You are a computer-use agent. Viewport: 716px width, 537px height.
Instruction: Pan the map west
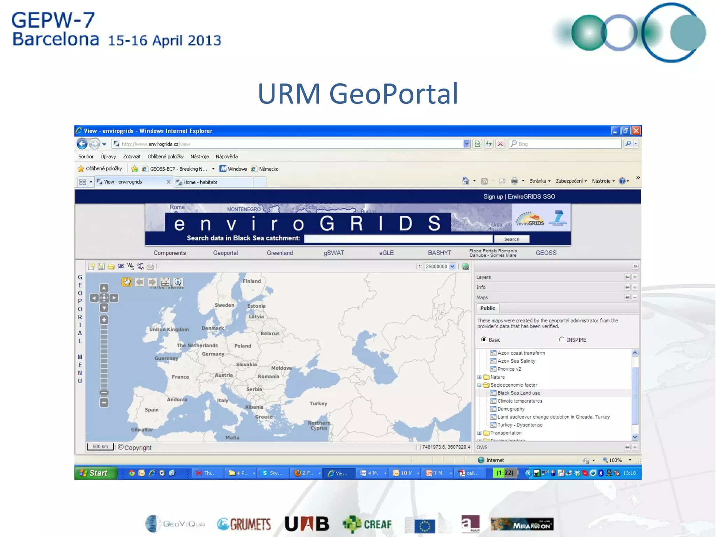click(94, 298)
